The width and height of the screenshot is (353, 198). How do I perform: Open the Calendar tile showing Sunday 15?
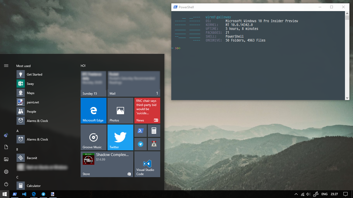pyautogui.click(x=94, y=84)
